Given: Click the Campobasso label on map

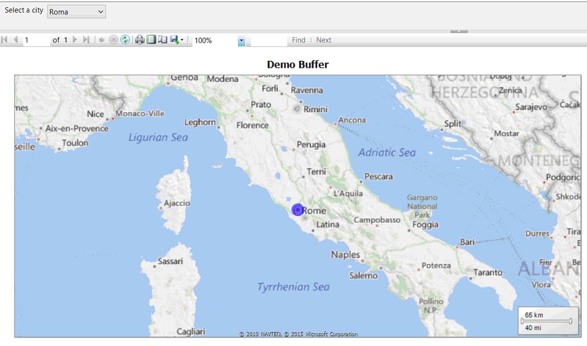Looking at the screenshot, I should coord(377,220).
